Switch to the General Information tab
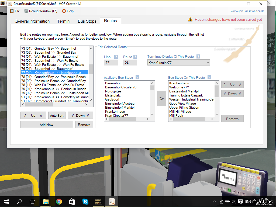 (x=32, y=21)
